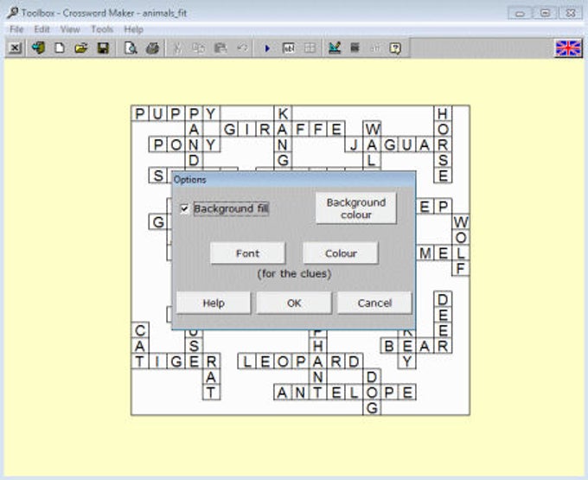This screenshot has height=480, width=588.
Task: Confirm options with the OK button
Action: [x=294, y=303]
